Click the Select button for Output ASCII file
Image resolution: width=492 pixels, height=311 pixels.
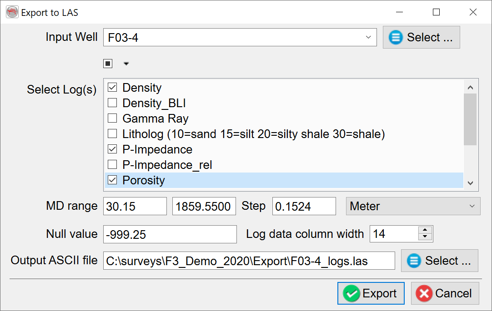439,261
